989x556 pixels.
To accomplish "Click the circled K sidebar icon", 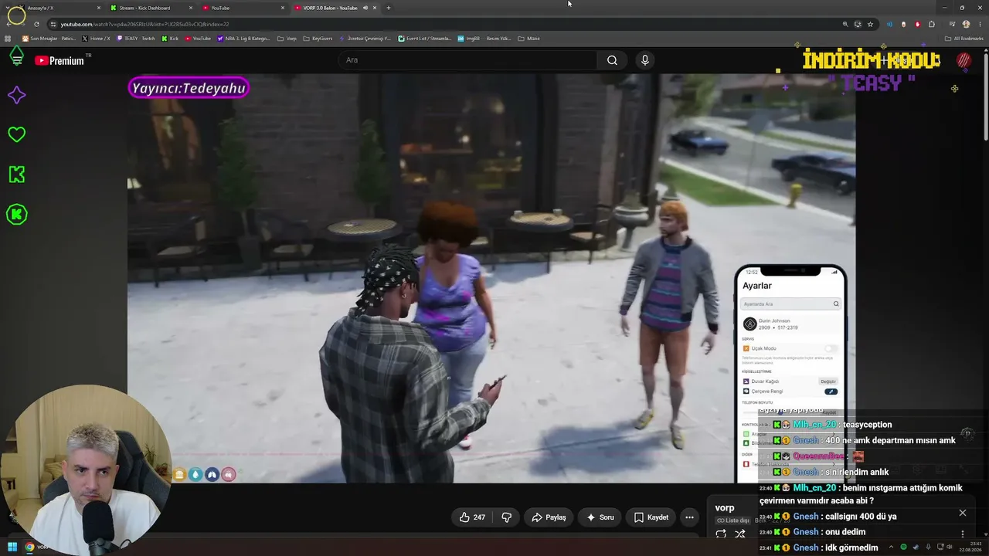I will [x=16, y=214].
